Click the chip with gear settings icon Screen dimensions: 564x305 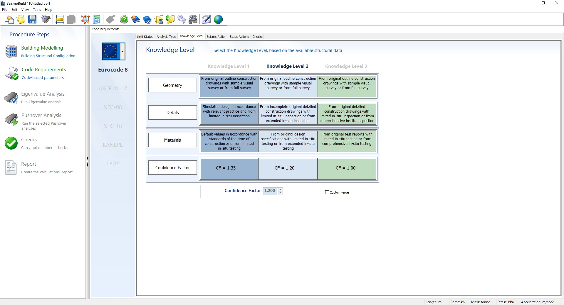coord(46,20)
